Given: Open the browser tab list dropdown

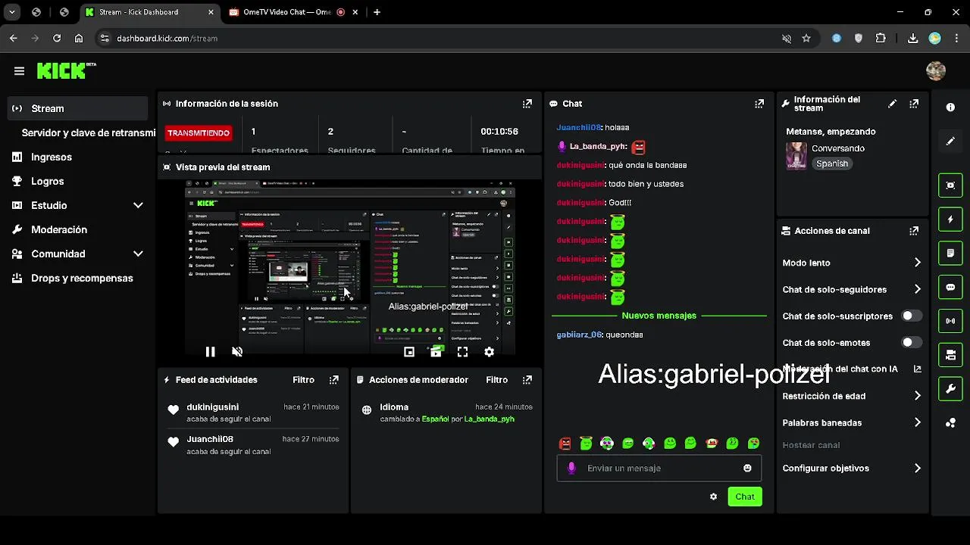Looking at the screenshot, I should pos(12,12).
